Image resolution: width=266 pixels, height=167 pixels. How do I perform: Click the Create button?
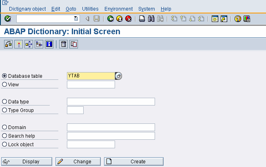[x=134, y=162]
